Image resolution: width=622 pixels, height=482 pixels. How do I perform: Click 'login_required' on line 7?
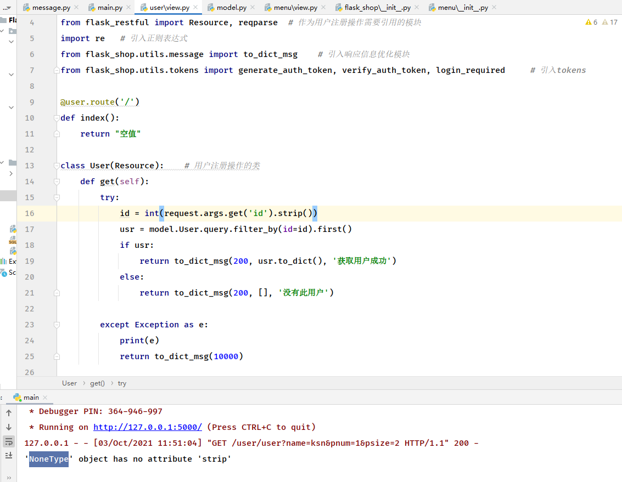[x=470, y=70]
